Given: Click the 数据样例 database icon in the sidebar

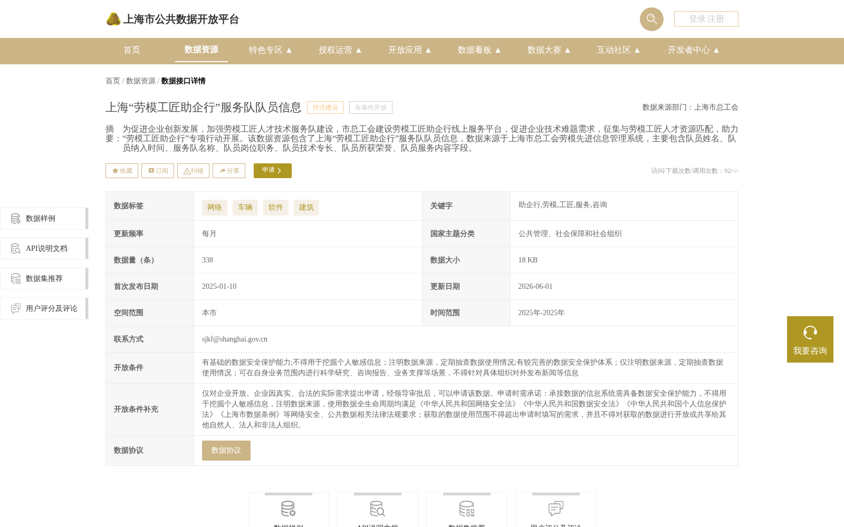Looking at the screenshot, I should (x=16, y=219).
